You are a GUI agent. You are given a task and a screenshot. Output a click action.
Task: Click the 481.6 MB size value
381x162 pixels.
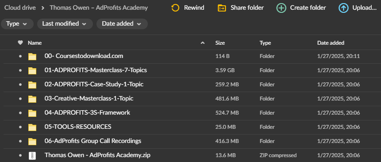pos(227,99)
